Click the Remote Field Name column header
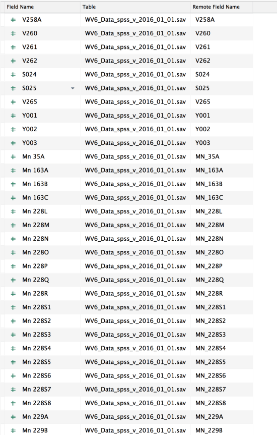This screenshot has width=277, height=435. (x=216, y=7)
